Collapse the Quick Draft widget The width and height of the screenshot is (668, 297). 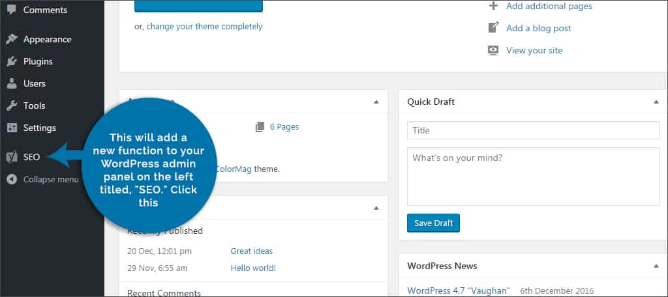click(x=656, y=102)
